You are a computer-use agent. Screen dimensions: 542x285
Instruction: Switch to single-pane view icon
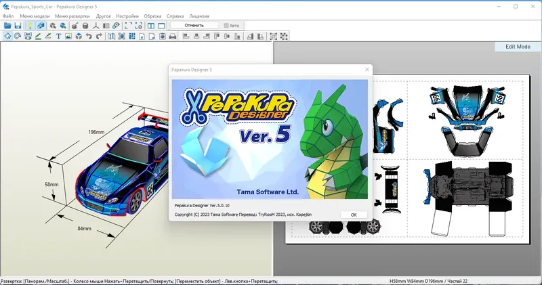pos(161,26)
